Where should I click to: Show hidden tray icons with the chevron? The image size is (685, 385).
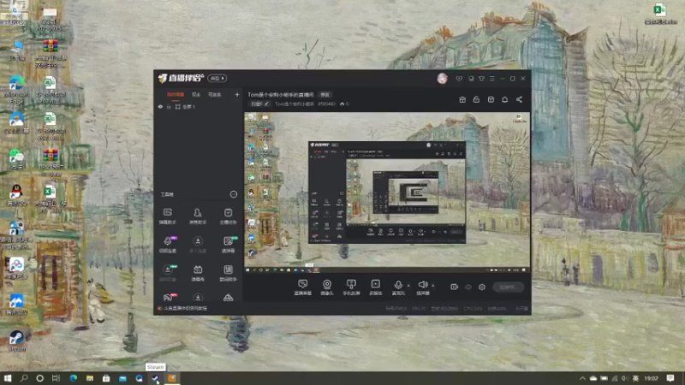[x=582, y=378]
